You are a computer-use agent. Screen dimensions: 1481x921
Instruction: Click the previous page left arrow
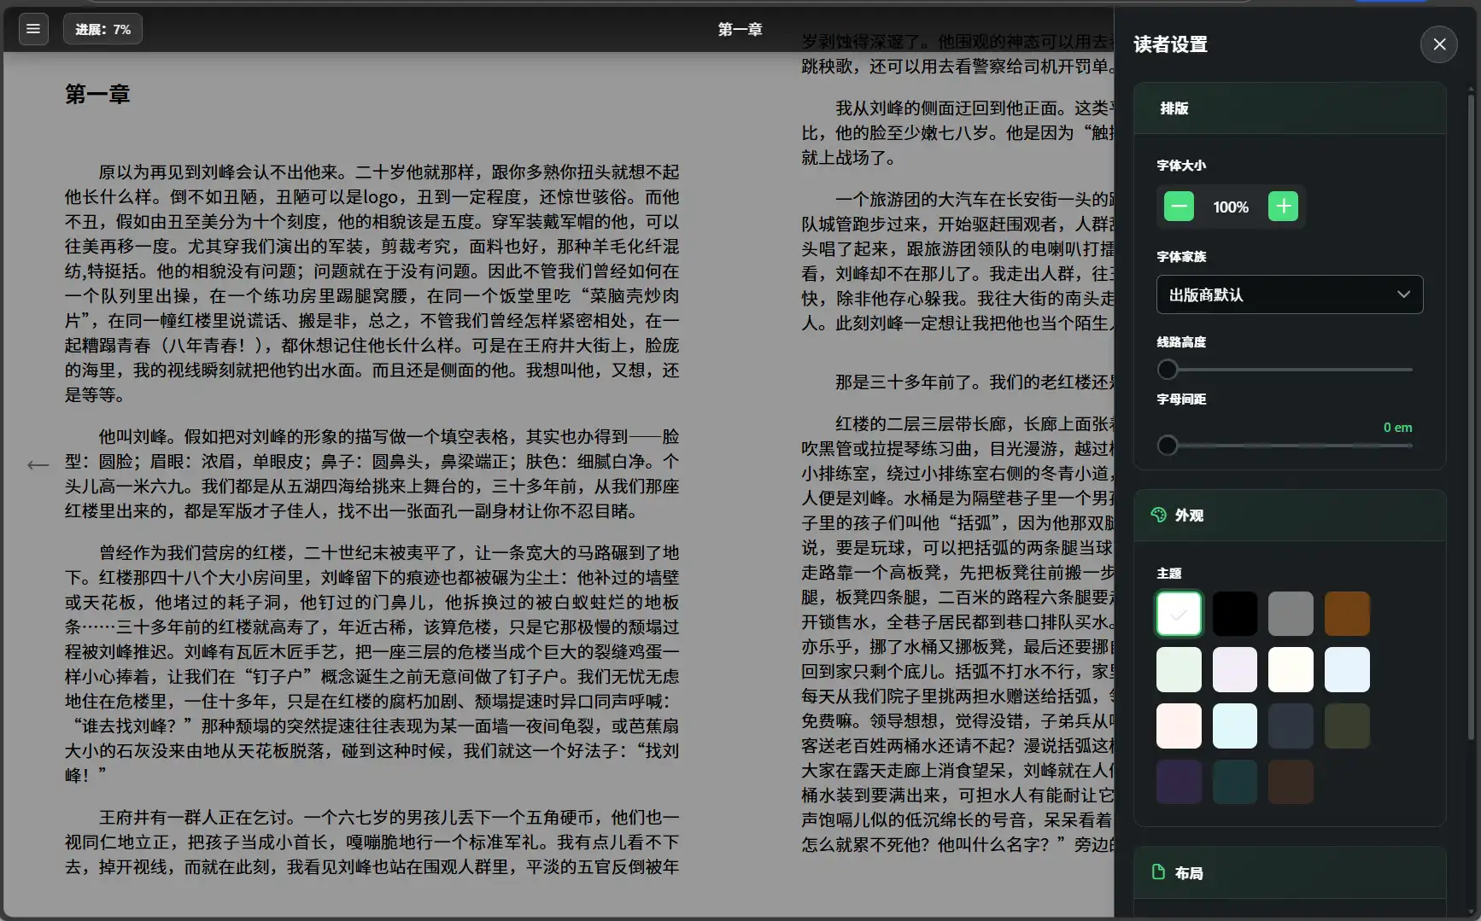(38, 465)
